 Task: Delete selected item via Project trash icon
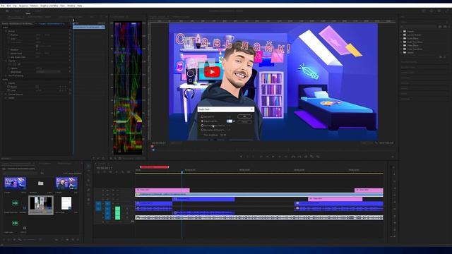tap(78, 240)
